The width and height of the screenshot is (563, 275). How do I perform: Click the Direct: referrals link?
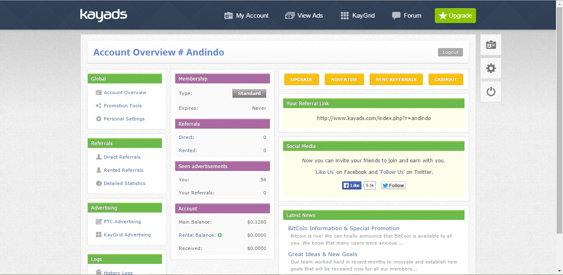tap(187, 137)
